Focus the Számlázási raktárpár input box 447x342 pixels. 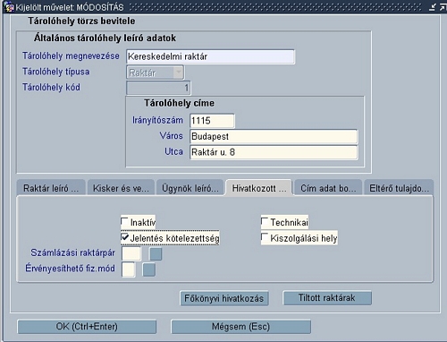pos(131,254)
